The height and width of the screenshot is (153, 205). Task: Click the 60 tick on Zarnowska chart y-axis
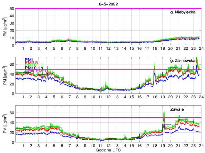click(x=12, y=64)
